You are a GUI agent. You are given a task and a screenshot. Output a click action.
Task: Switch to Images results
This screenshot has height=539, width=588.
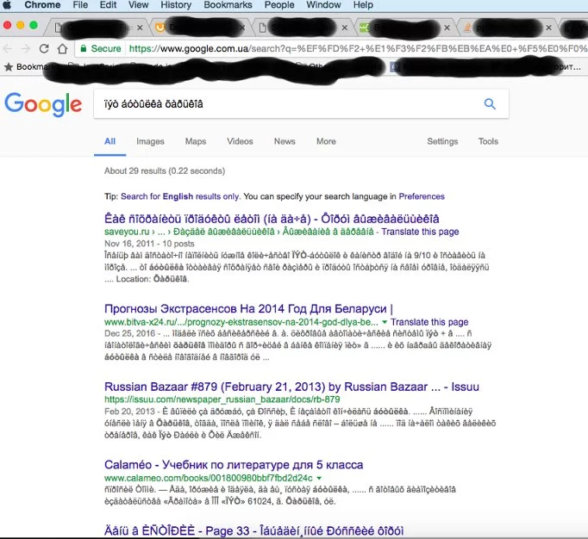coord(150,141)
